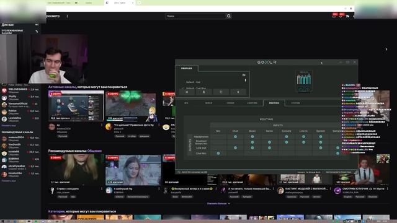Click the USB connection icon in GoXLR status bar
The image size is (397, 223).
179,172
